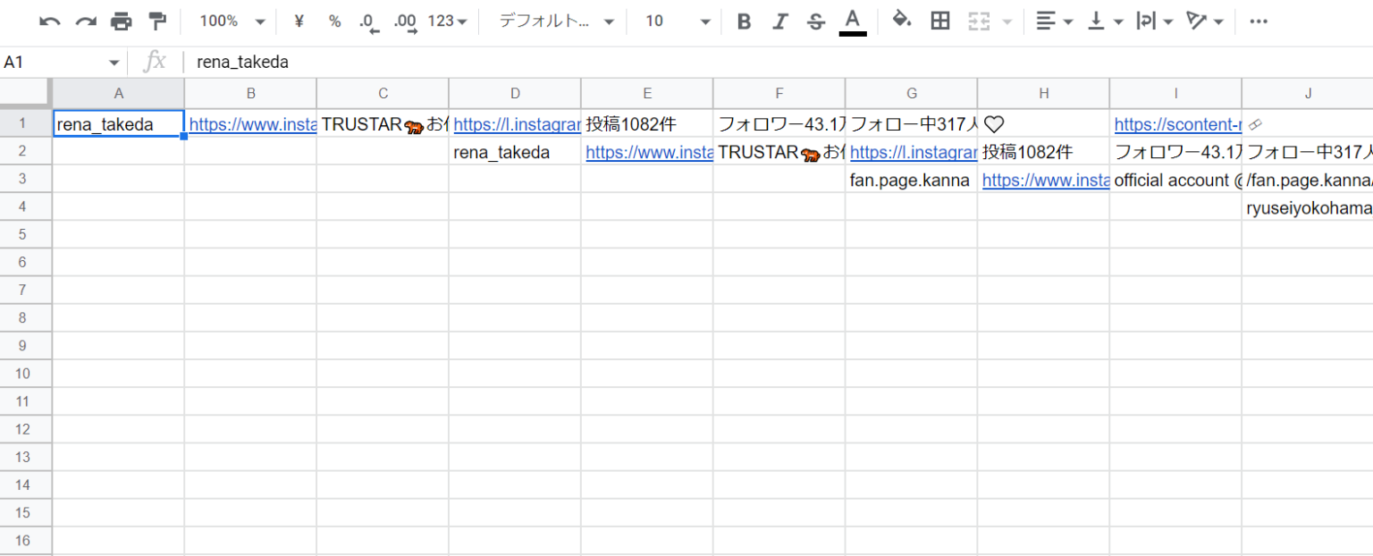Toggle italic formatting
The height and width of the screenshot is (556, 1373).
pyautogui.click(x=779, y=20)
